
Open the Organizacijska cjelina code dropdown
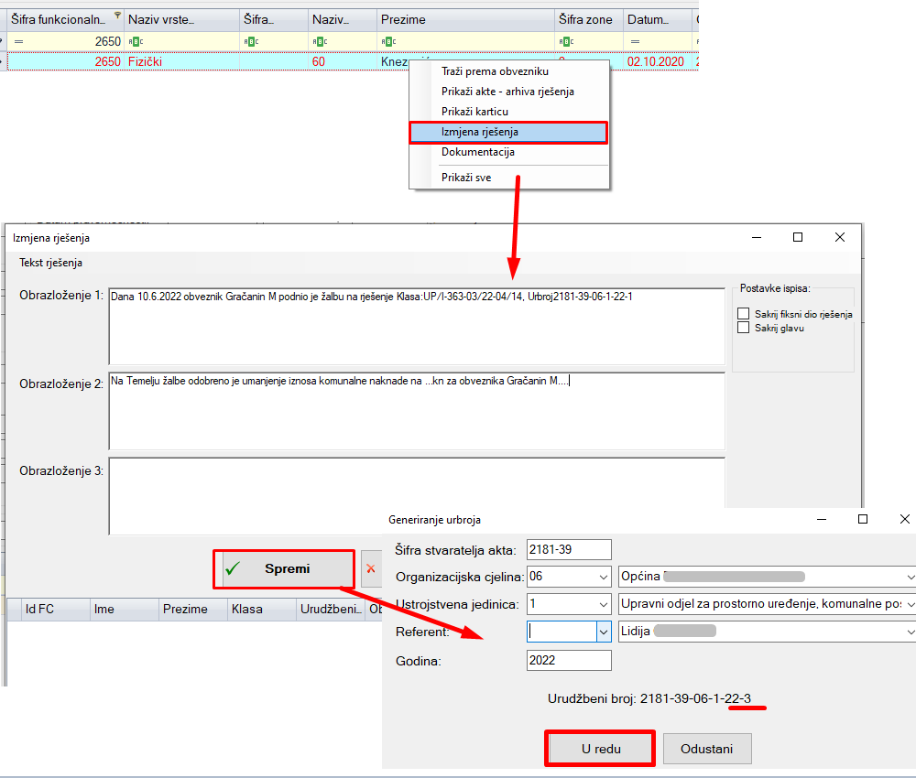[603, 577]
